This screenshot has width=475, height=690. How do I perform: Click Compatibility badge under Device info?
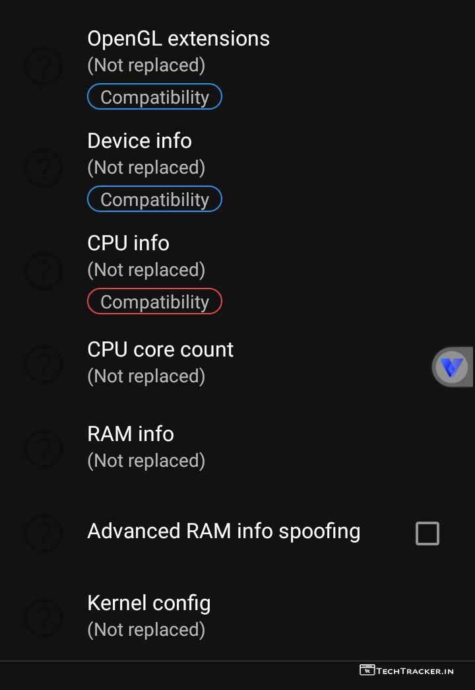coord(154,199)
